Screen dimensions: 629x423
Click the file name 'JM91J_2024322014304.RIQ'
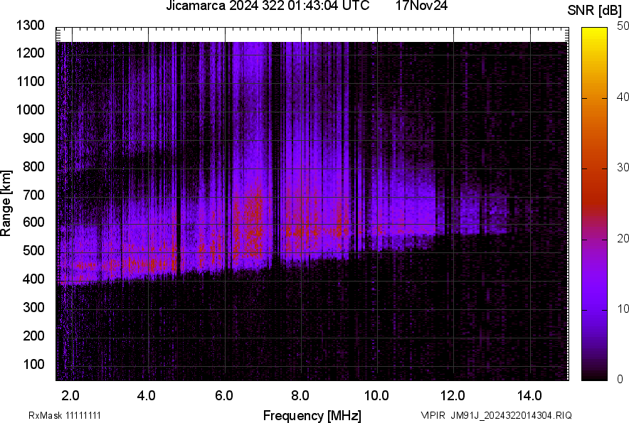[511, 415]
